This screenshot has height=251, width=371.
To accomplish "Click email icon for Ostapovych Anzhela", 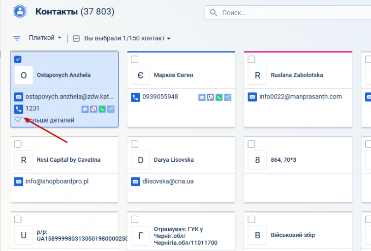I will coord(19,97).
